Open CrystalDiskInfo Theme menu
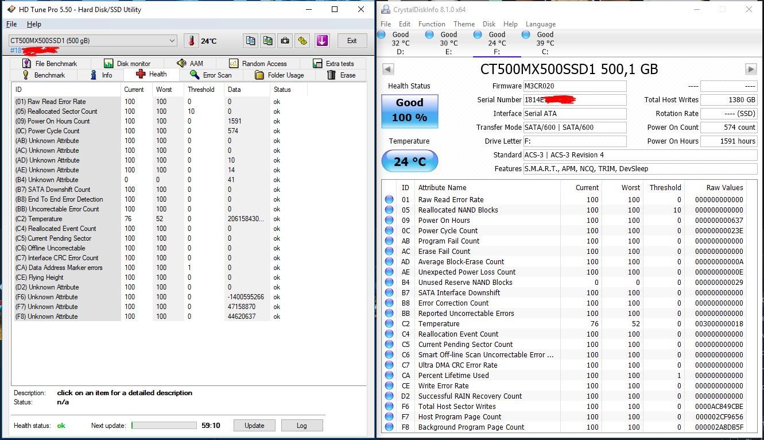This screenshot has width=764, height=440. click(x=464, y=24)
